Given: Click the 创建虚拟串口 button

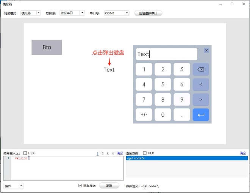Looking at the screenshot, I should coord(148,13).
